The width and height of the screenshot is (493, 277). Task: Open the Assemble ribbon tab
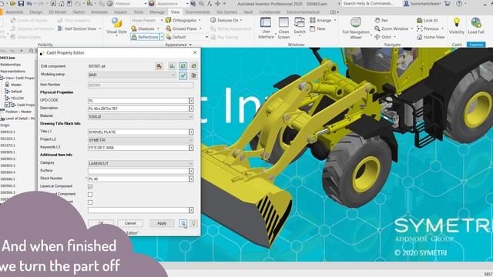15,12
